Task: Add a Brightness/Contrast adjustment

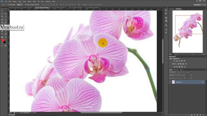Action: [x=174, y=61]
